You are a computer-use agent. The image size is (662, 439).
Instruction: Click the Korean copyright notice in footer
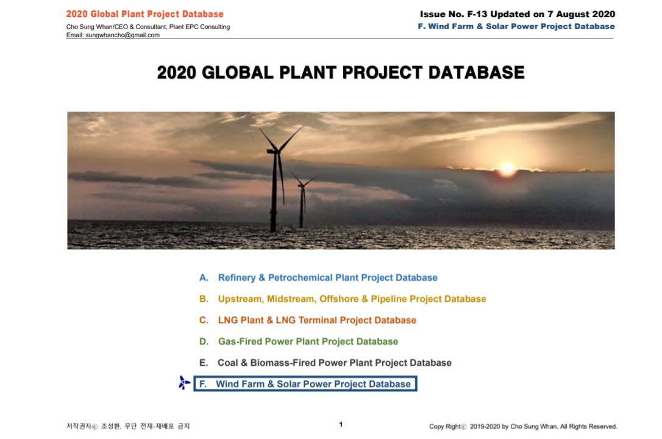click(x=128, y=426)
